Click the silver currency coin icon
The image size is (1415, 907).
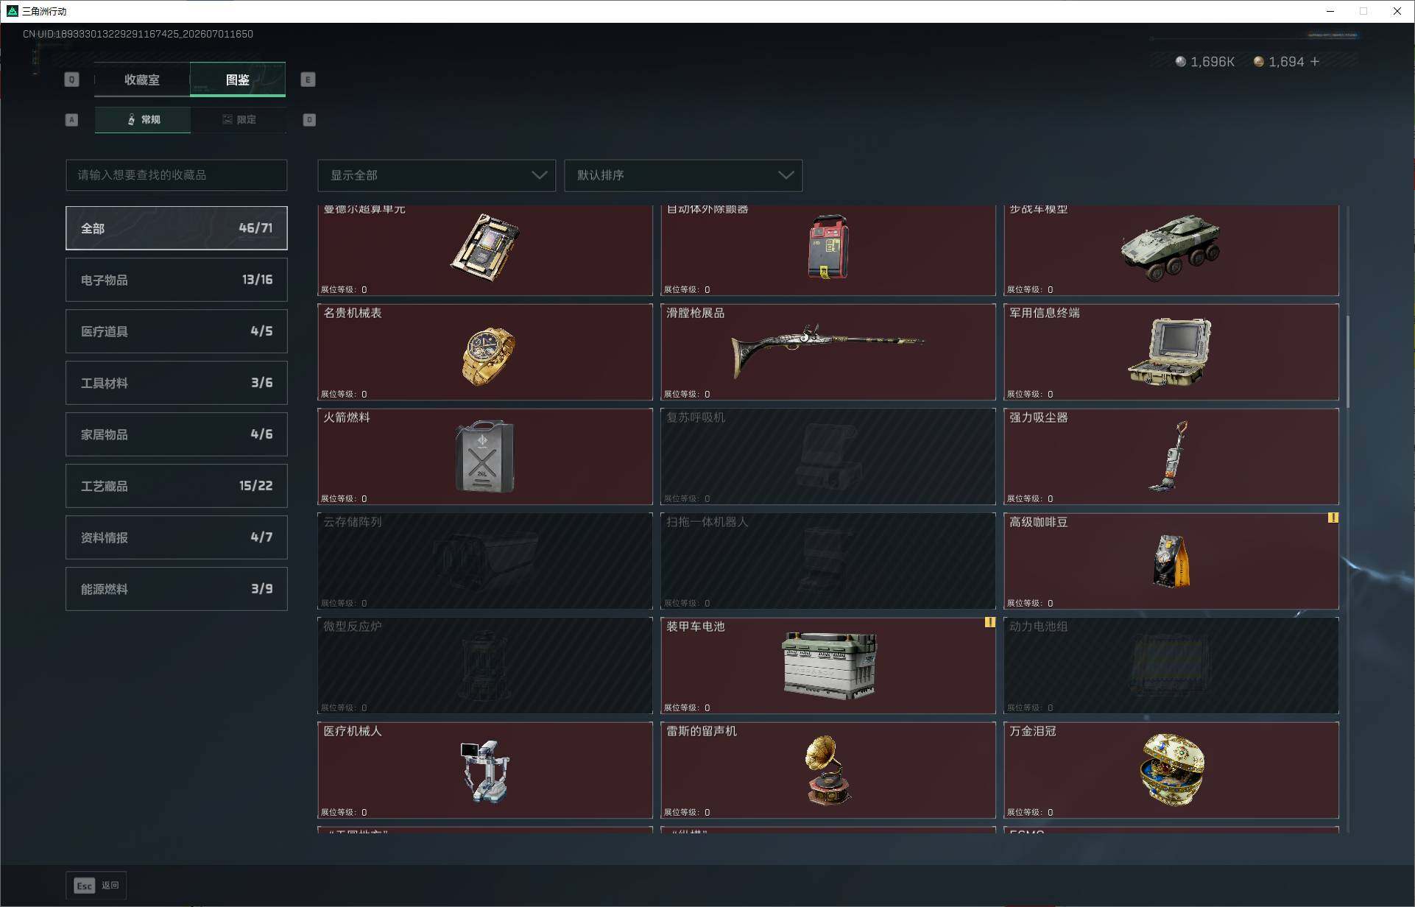(x=1181, y=62)
